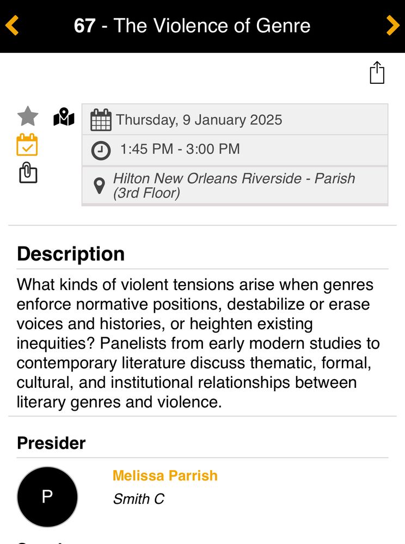Tap the circular P avatar thumbnail

click(x=47, y=497)
